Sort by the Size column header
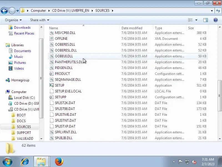222x167 pixels. [x=191, y=28]
